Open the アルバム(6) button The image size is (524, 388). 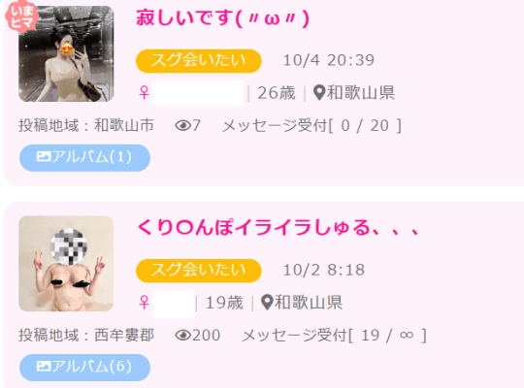[x=84, y=368]
